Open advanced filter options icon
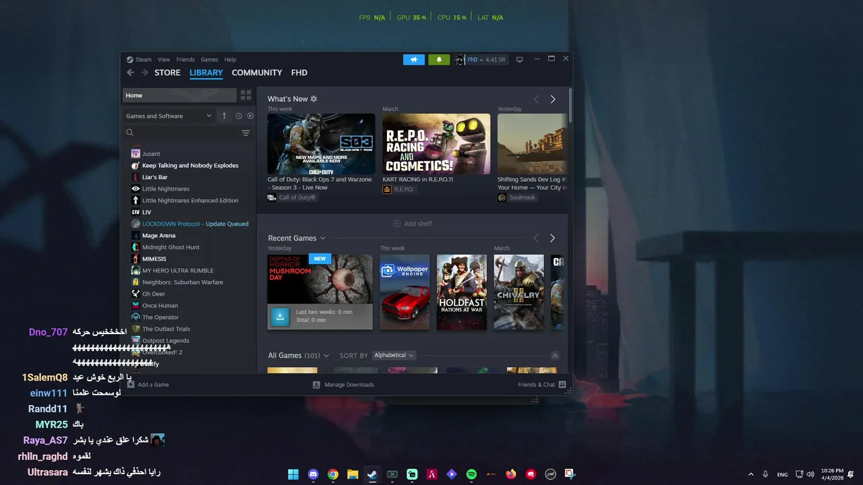This screenshot has height=485, width=863. (x=245, y=133)
